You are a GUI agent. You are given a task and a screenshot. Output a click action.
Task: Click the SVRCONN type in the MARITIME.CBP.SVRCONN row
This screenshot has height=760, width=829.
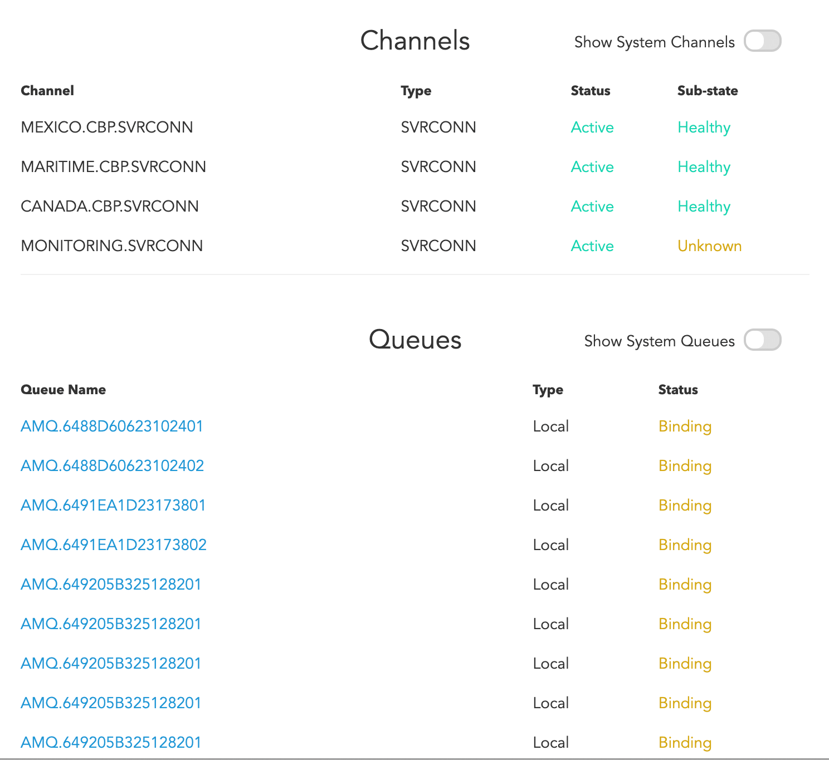point(438,167)
